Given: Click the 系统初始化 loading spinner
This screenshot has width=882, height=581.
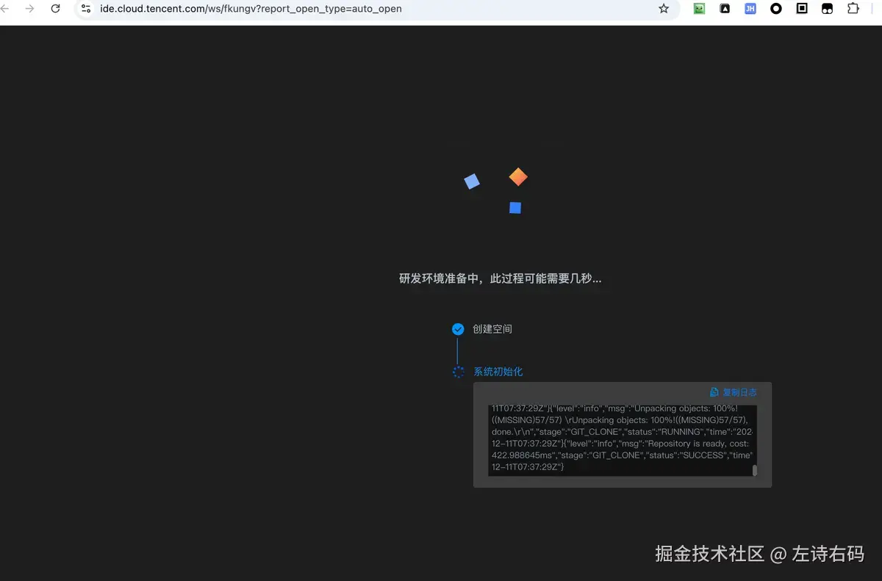Looking at the screenshot, I should pyautogui.click(x=459, y=372).
